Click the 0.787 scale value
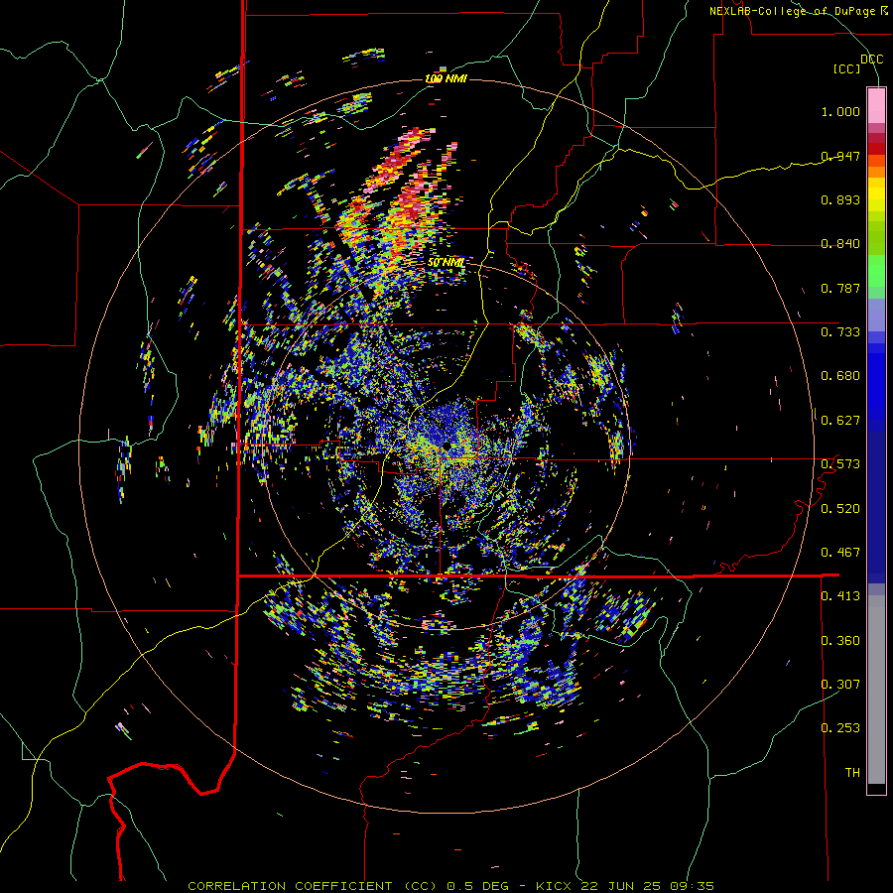This screenshot has width=893, height=893. 840,288
